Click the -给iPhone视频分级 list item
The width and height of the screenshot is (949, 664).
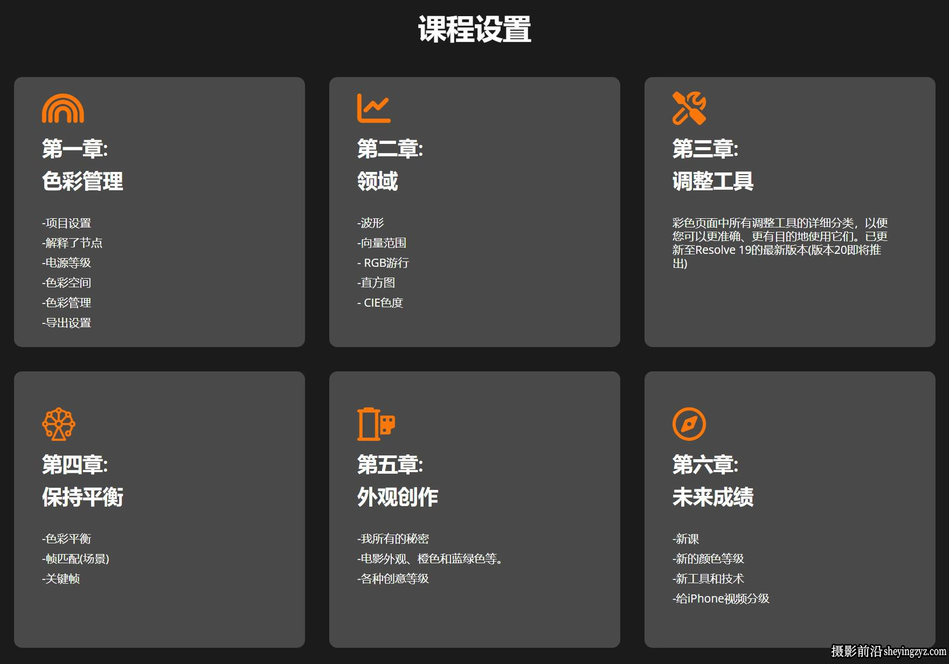721,599
